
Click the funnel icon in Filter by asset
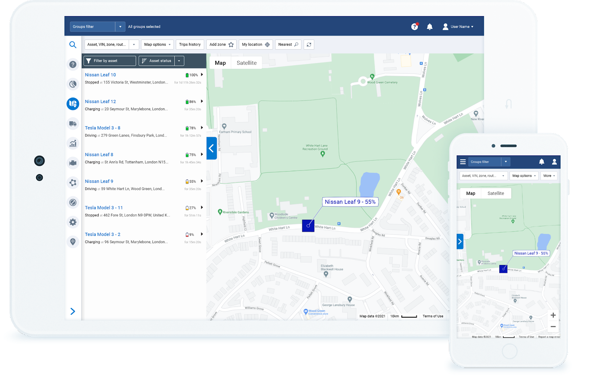click(89, 61)
